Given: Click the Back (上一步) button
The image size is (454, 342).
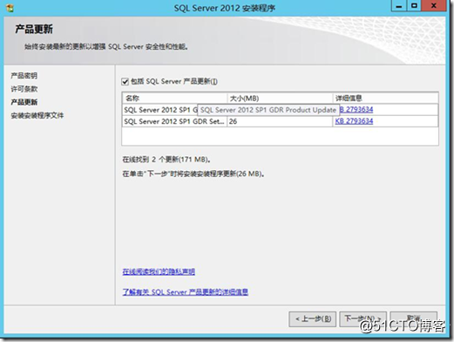Looking at the screenshot, I should 313,319.
